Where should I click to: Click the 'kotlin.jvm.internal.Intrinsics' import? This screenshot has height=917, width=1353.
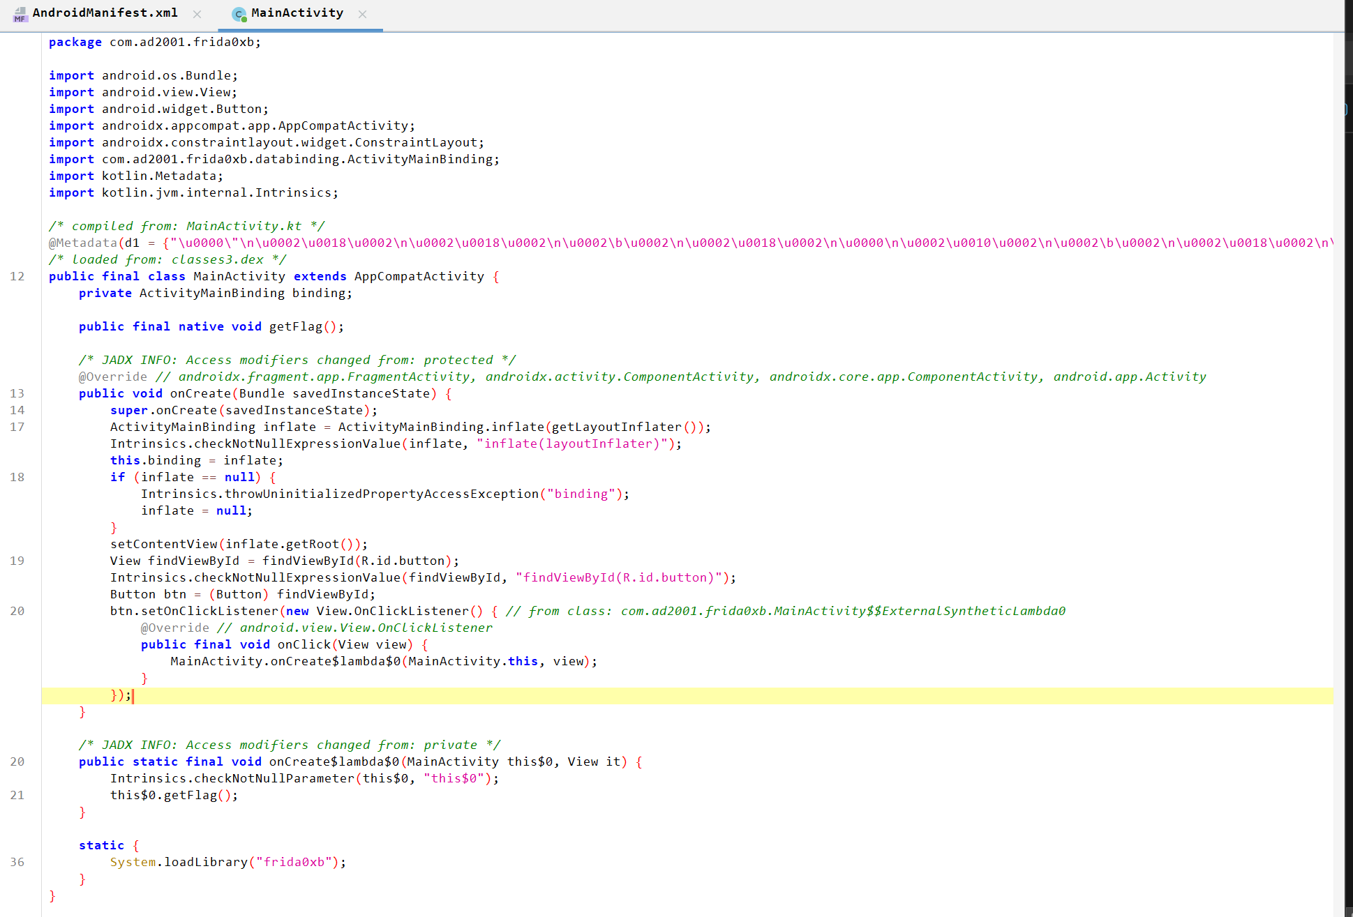click(x=216, y=192)
